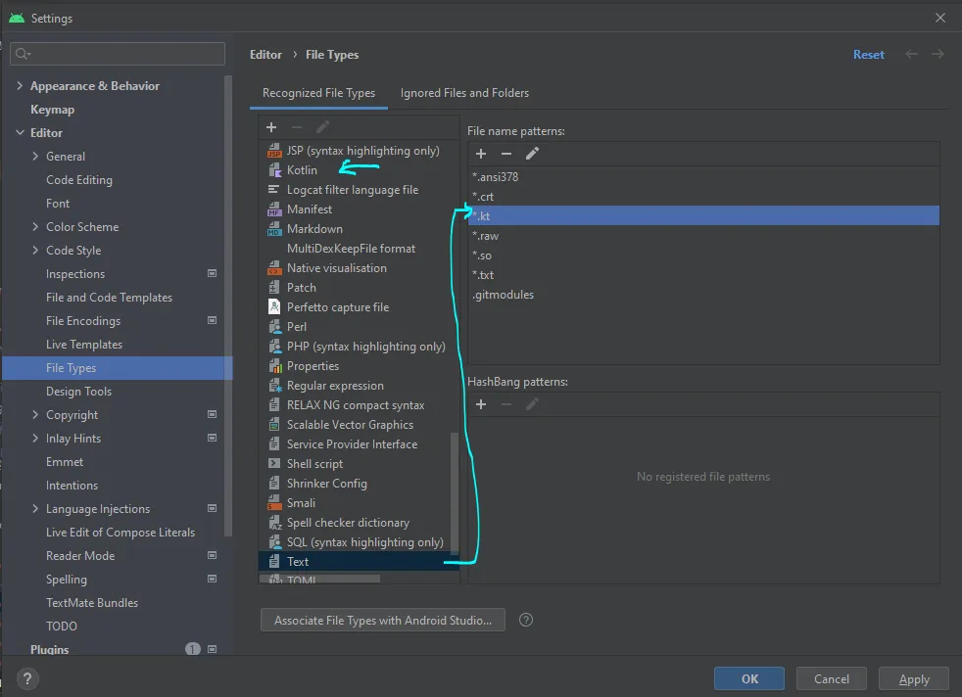Select Patch in the file types list
962x697 pixels.
[359, 288]
